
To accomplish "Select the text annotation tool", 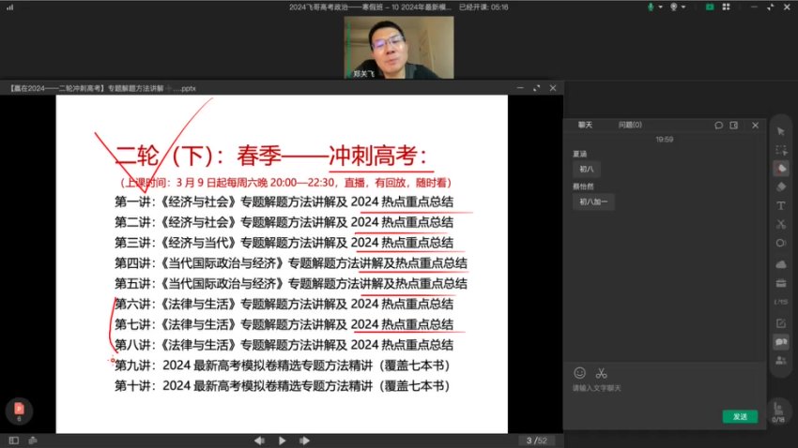I will click(780, 205).
